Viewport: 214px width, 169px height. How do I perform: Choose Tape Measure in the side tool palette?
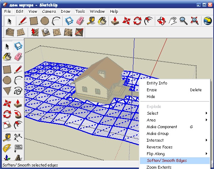click(7, 137)
